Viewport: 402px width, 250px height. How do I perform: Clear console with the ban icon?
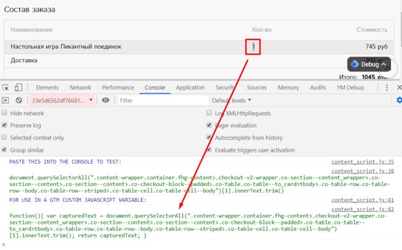(19, 100)
